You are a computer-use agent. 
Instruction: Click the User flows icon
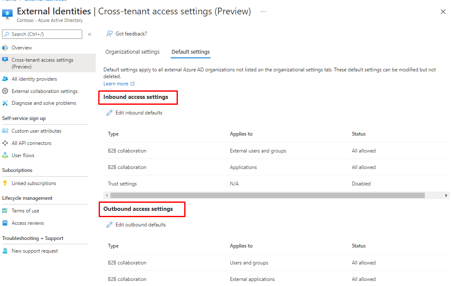point(5,155)
